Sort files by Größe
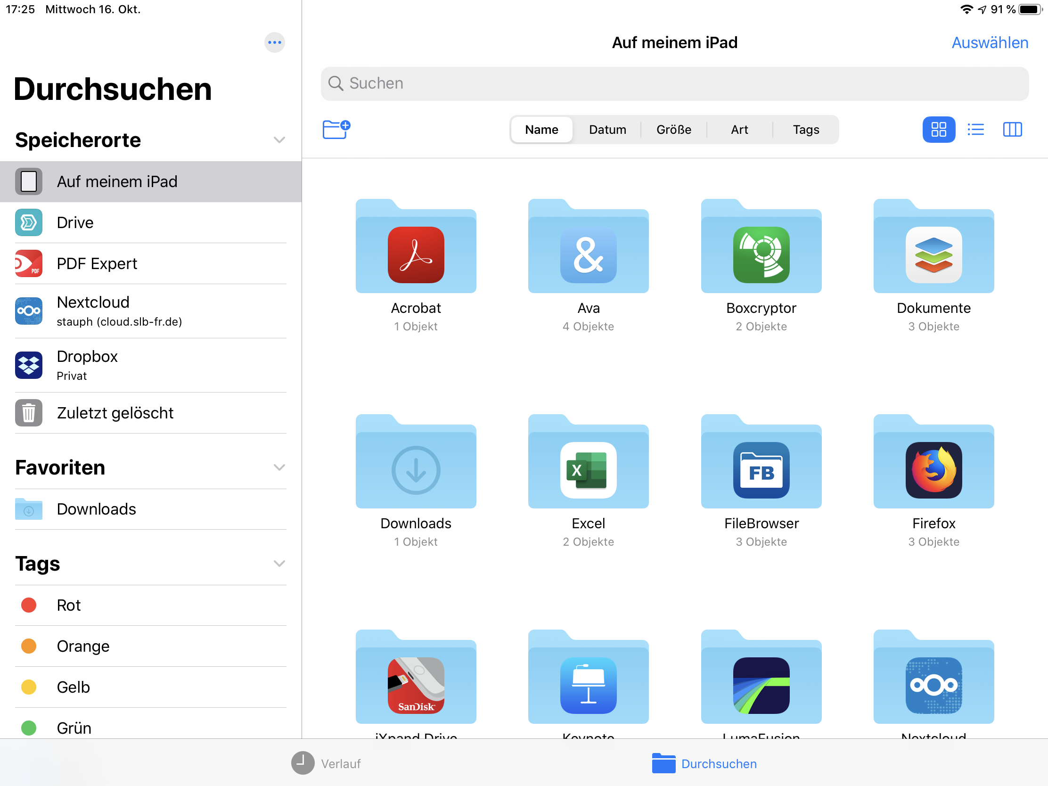This screenshot has width=1048, height=786. point(673,129)
